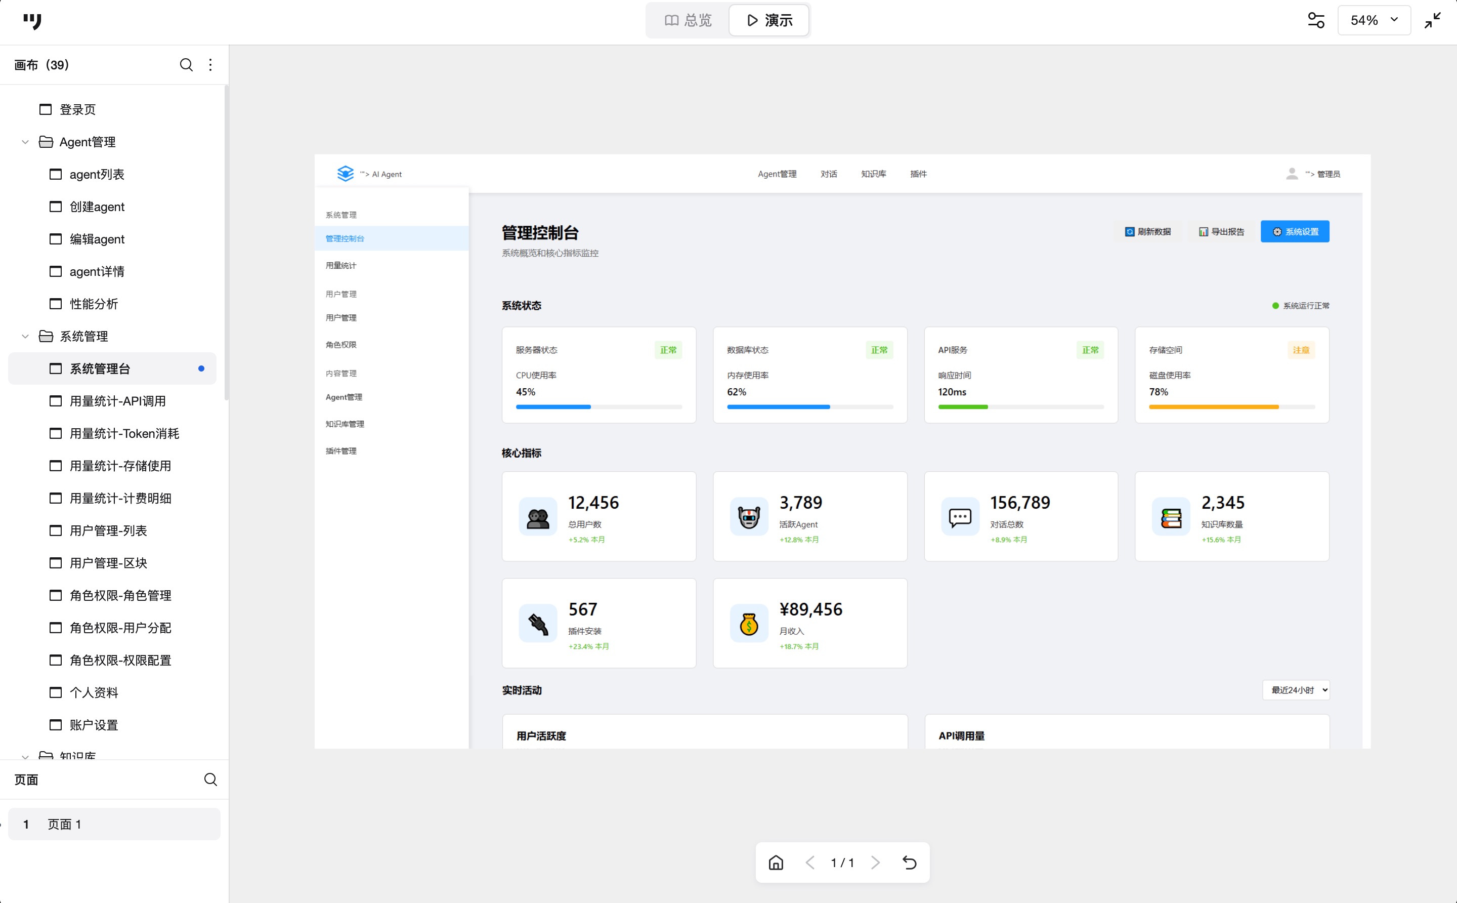Open the 54% zoom dropdown
This screenshot has width=1457, height=903.
[x=1374, y=20]
